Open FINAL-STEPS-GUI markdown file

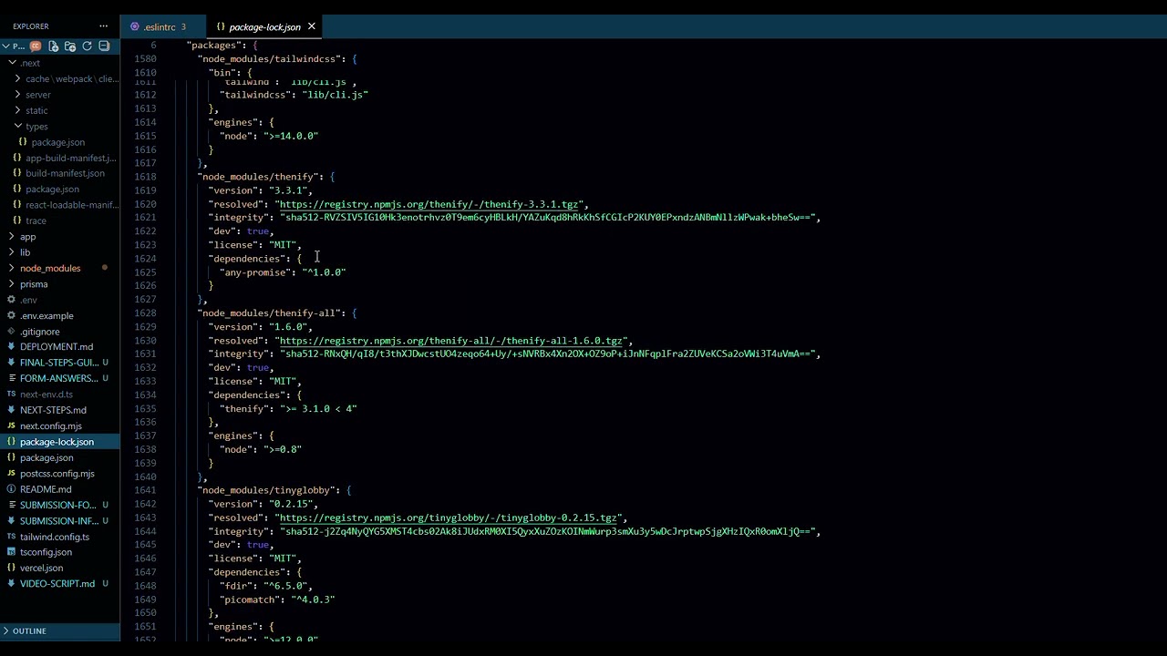pyautogui.click(x=59, y=363)
